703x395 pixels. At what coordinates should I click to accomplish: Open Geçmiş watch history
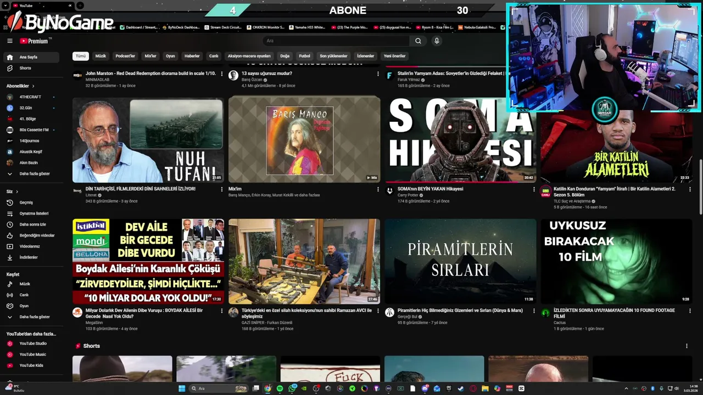click(32, 202)
